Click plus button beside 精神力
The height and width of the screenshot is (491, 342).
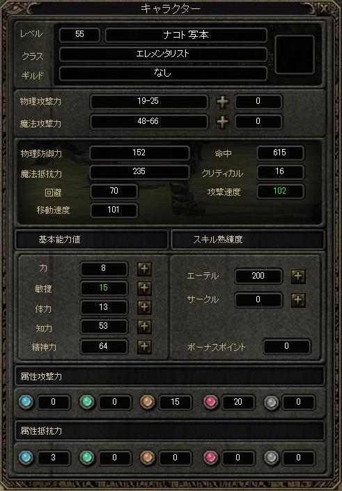[144, 347]
